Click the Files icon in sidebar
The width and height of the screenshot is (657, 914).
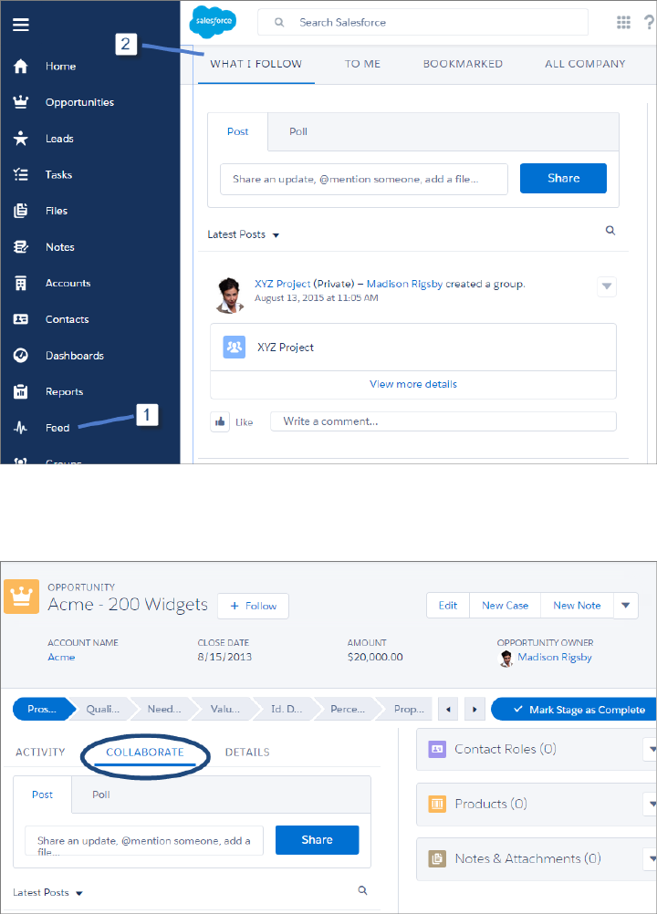(20, 211)
